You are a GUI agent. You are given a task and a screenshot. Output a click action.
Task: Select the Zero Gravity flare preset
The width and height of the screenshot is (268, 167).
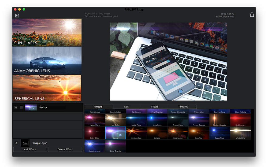click(116, 146)
